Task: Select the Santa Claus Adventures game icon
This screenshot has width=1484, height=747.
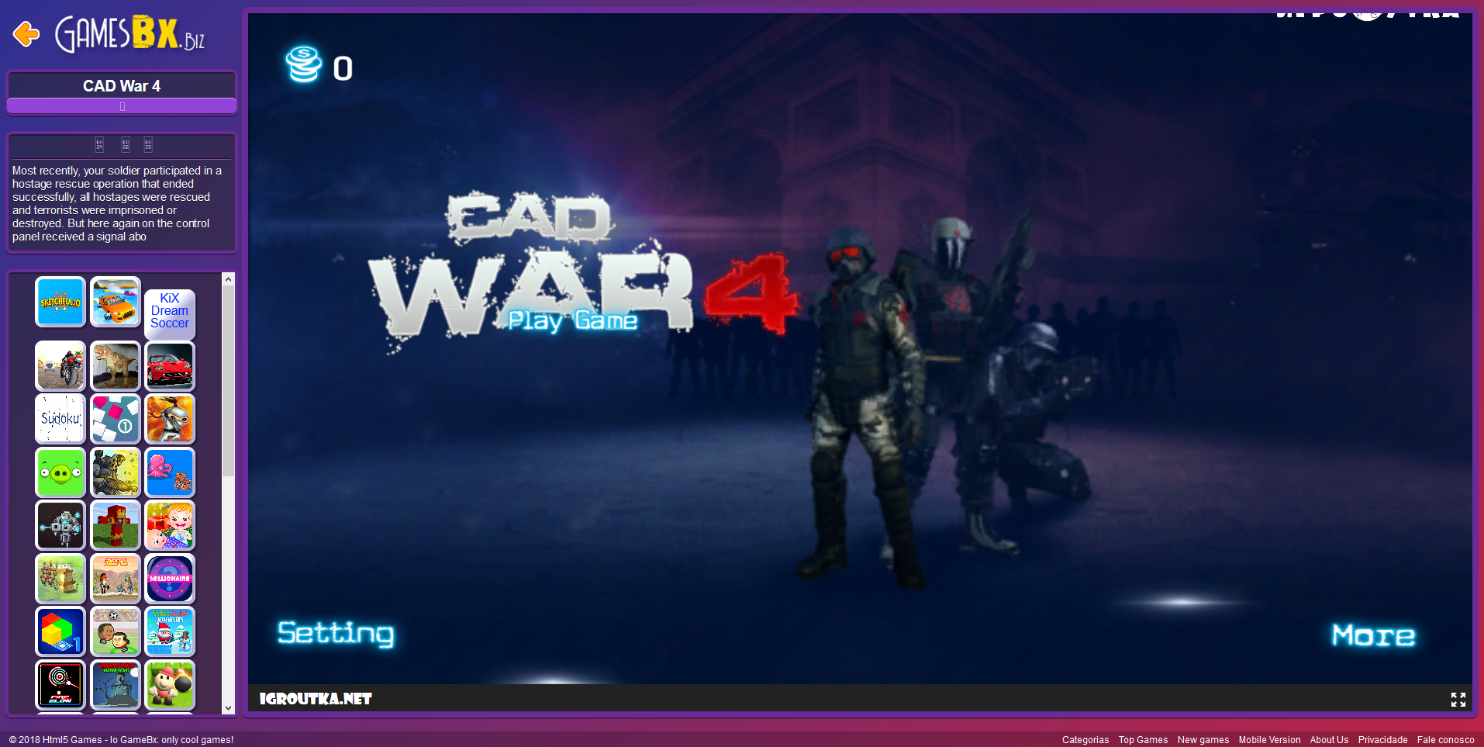Action: pos(170,631)
